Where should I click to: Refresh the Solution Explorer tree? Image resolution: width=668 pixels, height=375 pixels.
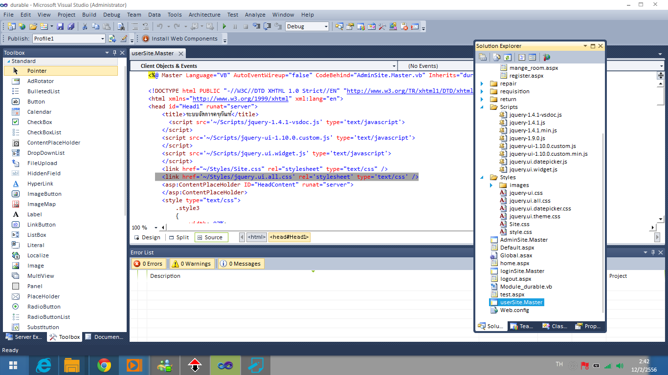click(x=508, y=57)
